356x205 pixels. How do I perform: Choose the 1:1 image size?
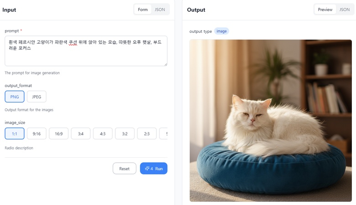coord(15,133)
